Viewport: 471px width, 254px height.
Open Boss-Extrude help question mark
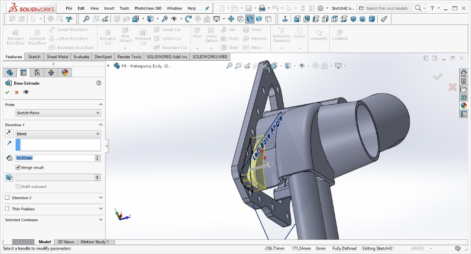pyautogui.click(x=99, y=83)
